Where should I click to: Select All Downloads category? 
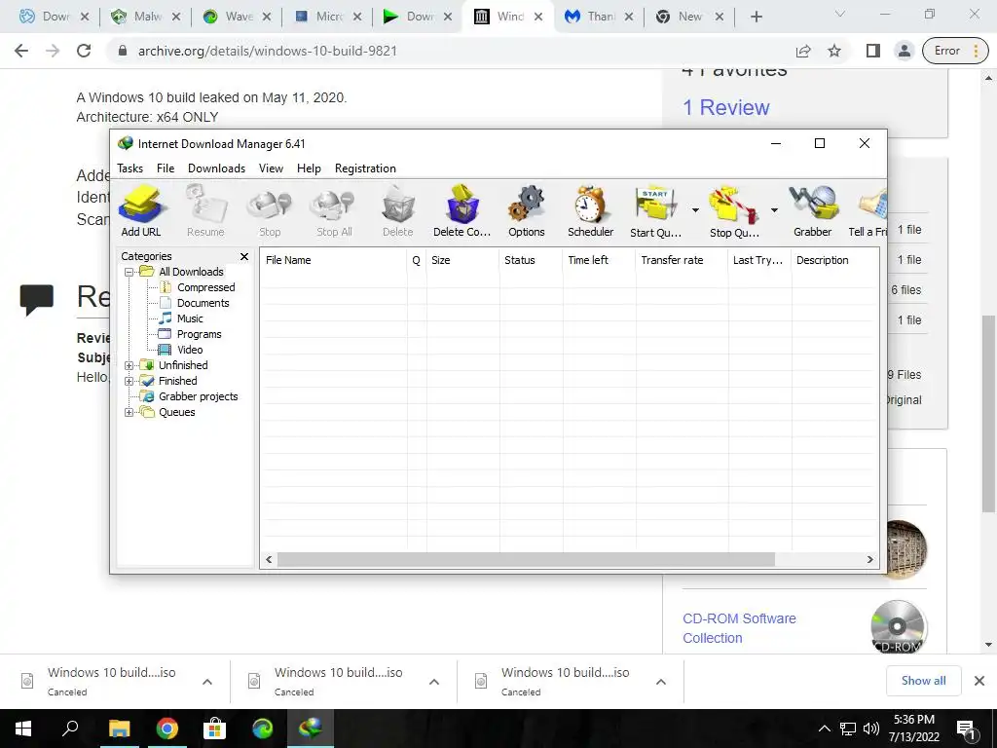coord(191,273)
